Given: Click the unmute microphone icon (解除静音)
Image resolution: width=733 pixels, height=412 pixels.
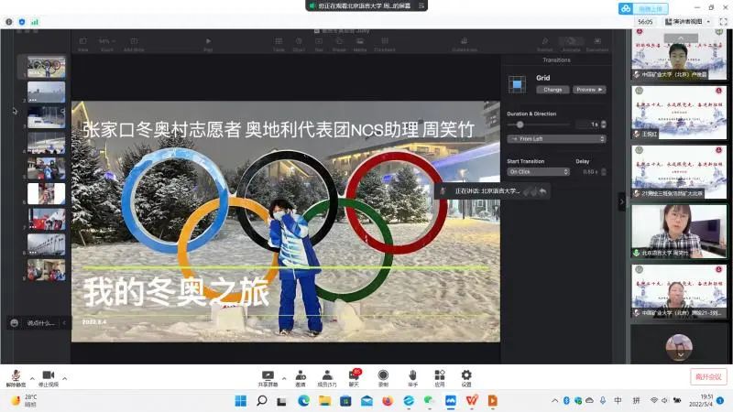Looking at the screenshot, I should click(x=15, y=376).
